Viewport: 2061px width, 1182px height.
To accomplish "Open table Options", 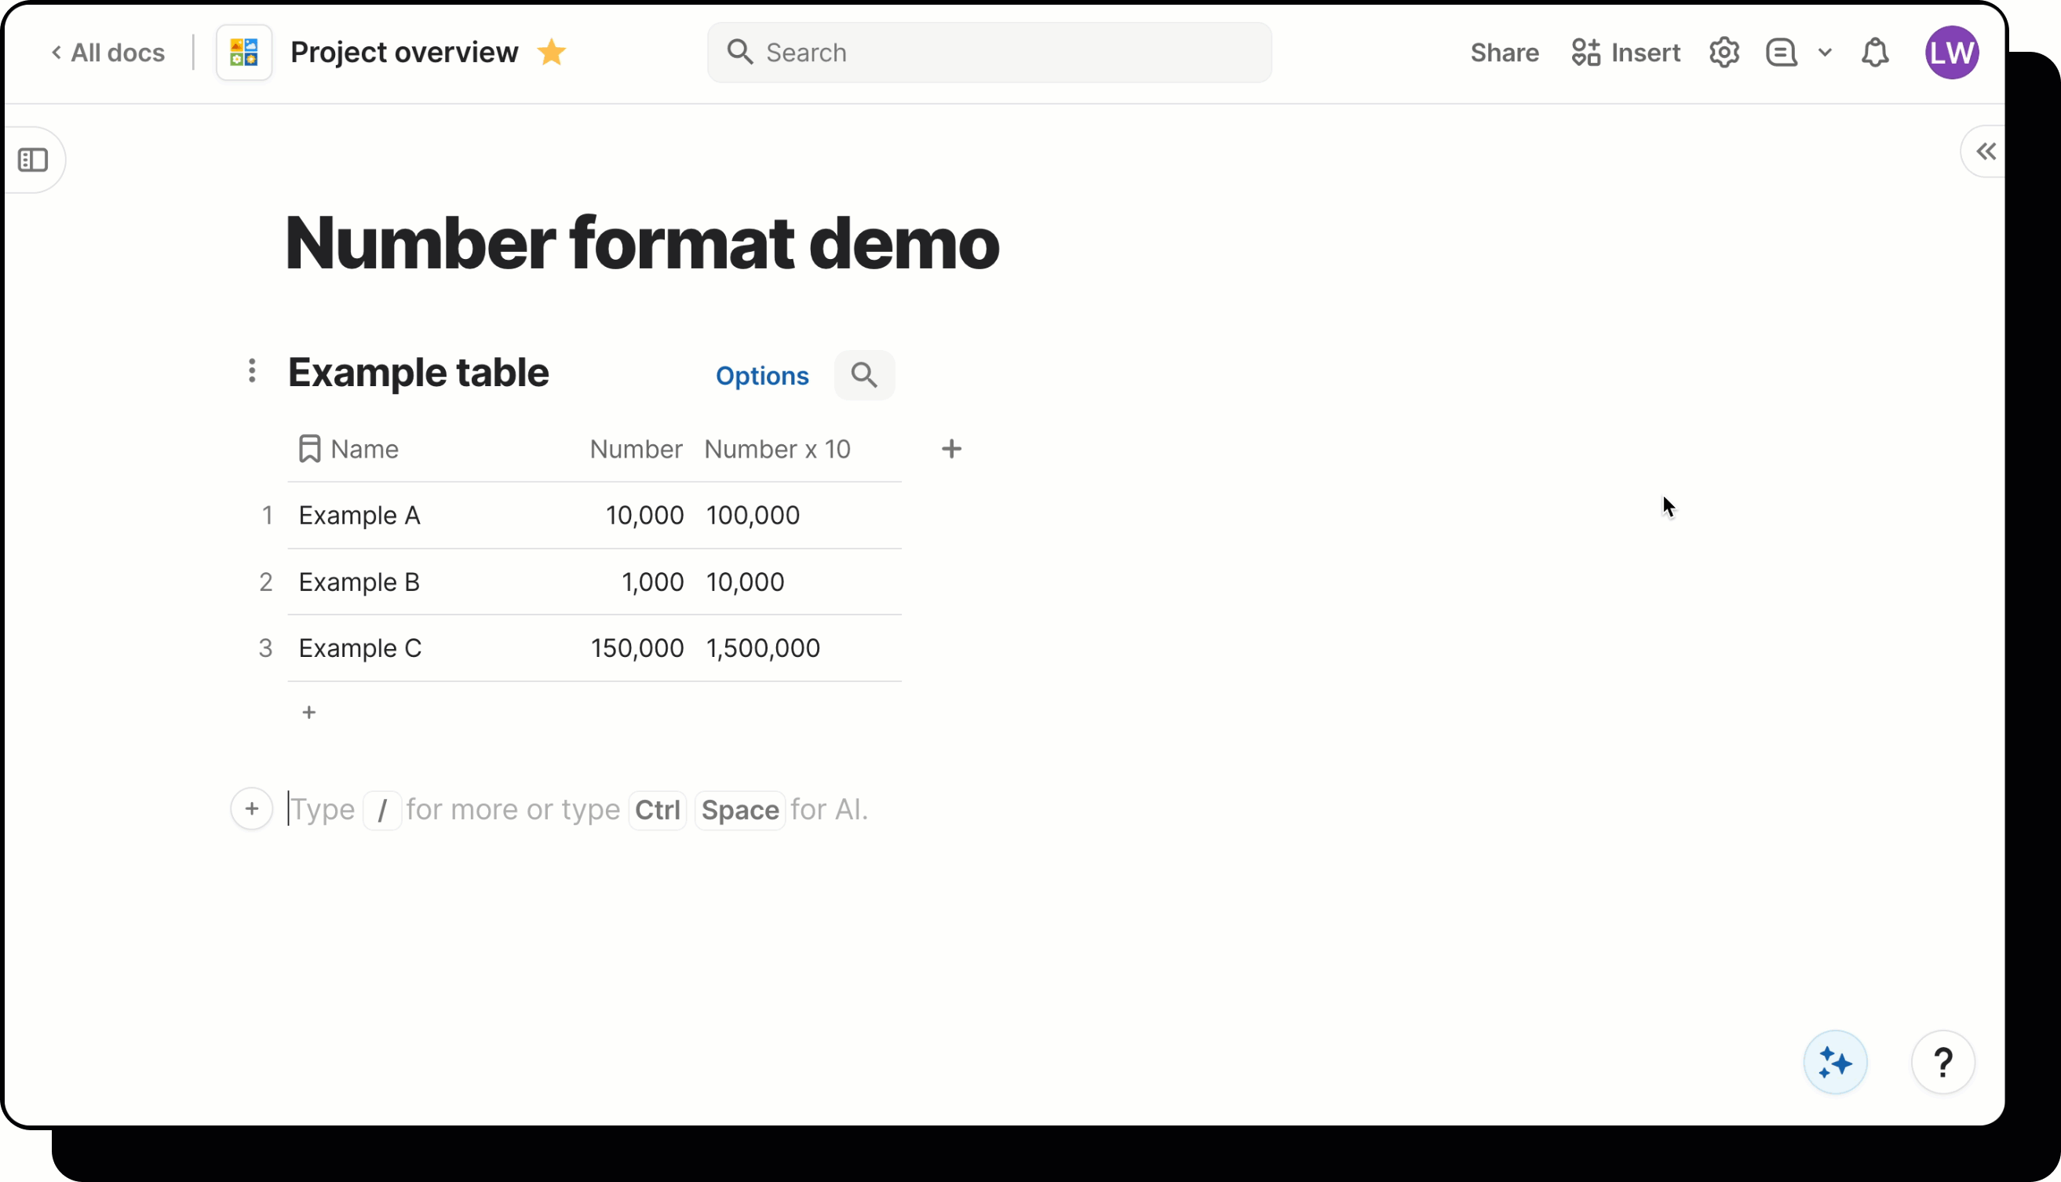I will pyautogui.click(x=762, y=376).
